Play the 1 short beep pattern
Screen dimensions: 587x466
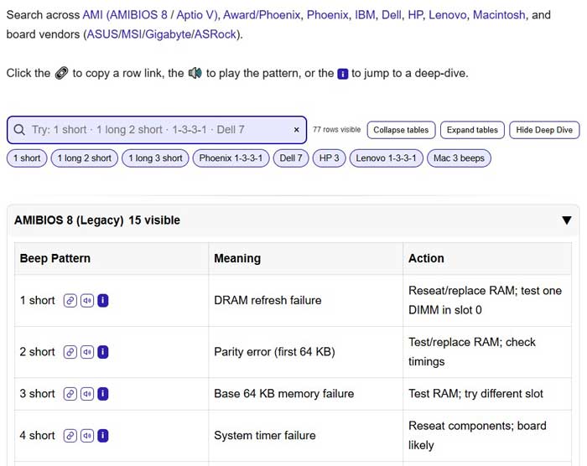[x=87, y=301]
